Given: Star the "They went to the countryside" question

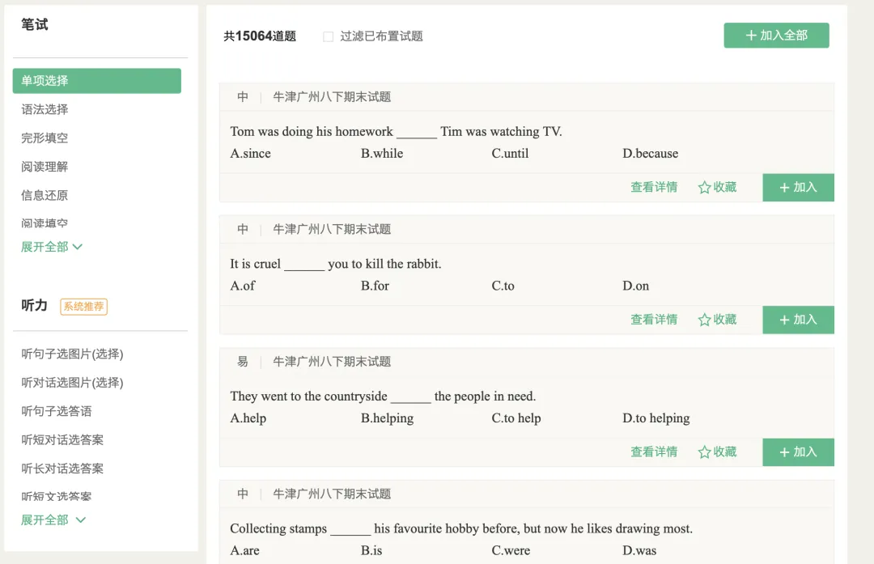Looking at the screenshot, I should tap(717, 452).
